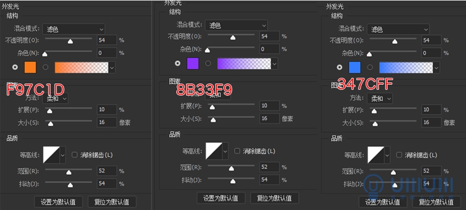The height and width of the screenshot is (210, 466).
Task: Click 复位为默认值 button in the purple glow panel
Action: pos(275,198)
